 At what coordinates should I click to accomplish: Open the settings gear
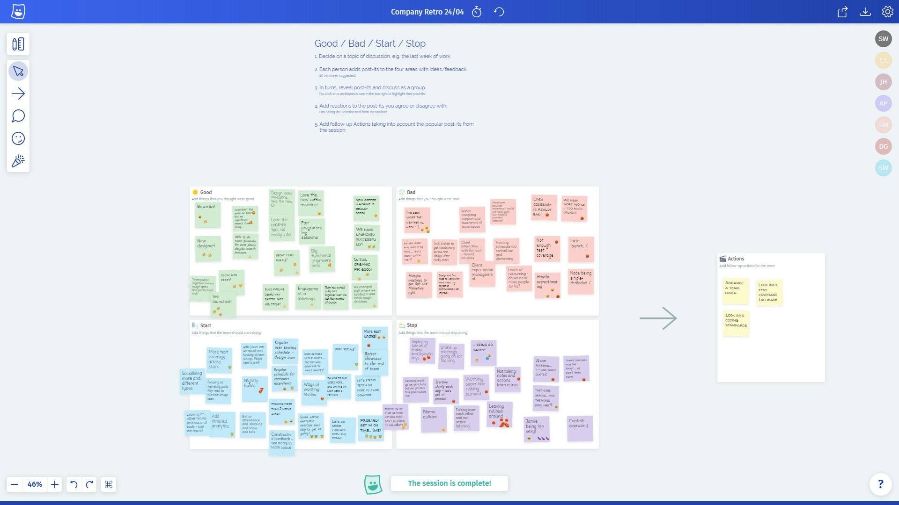887,12
